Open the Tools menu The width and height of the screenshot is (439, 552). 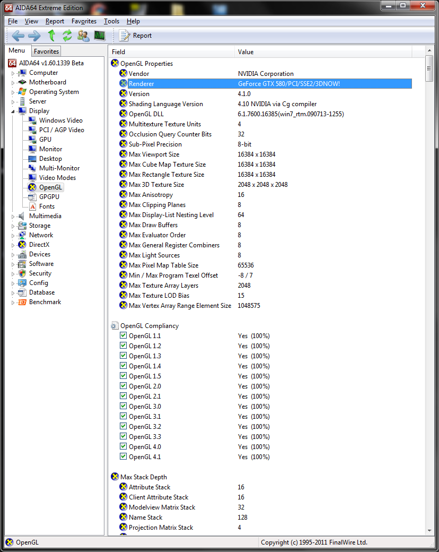click(x=111, y=21)
